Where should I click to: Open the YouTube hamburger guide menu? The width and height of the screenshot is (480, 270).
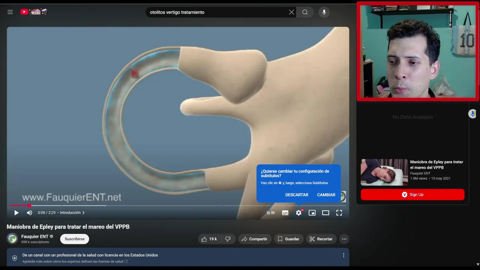pos(10,12)
